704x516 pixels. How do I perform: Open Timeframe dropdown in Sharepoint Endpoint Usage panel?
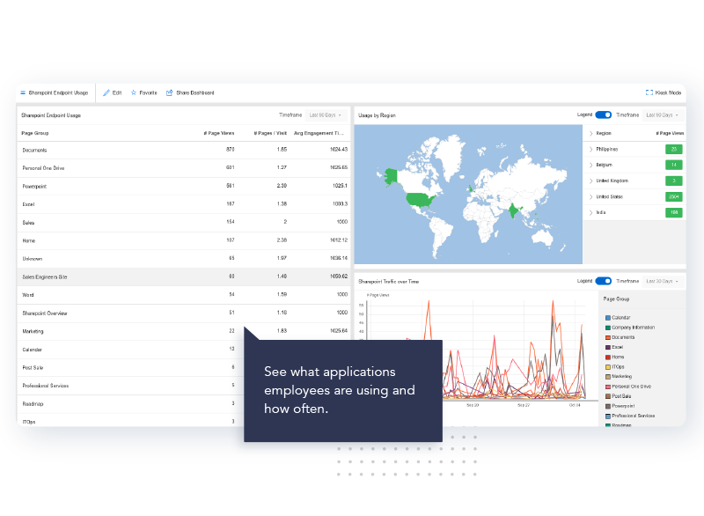(x=326, y=115)
